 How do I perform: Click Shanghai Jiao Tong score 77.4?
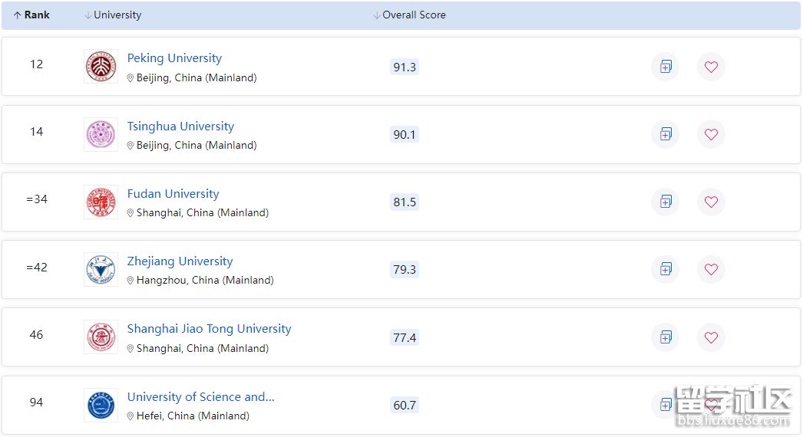click(405, 338)
